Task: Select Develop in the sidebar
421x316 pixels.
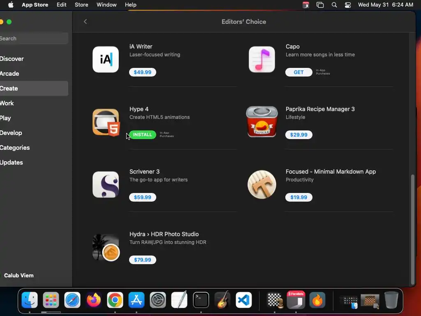Action: (x=34, y=133)
